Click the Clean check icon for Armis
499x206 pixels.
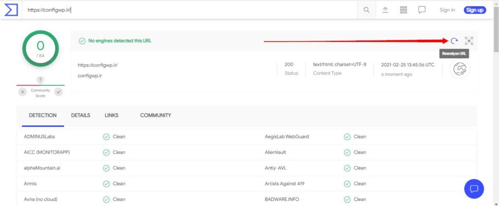pyautogui.click(x=106, y=184)
